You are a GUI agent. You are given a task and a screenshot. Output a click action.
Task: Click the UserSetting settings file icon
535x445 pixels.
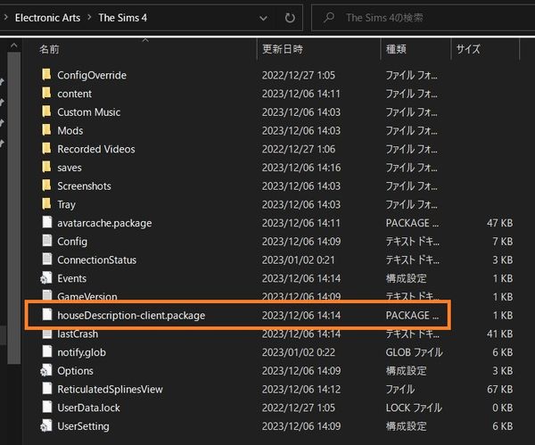point(46,425)
